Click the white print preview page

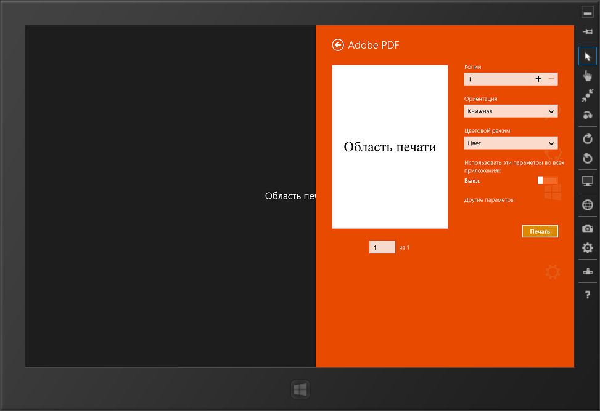click(390, 147)
